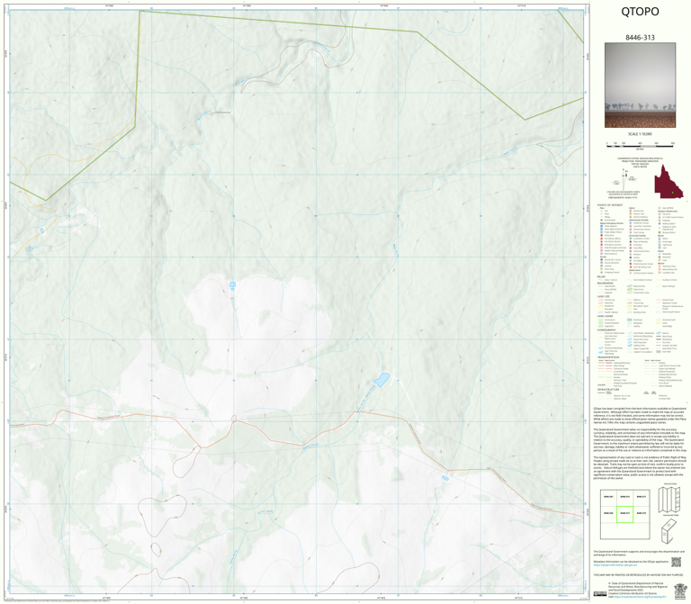This screenshot has height=604, width=691.
Task: Click the Creative Commons badge
Action: 600,594
